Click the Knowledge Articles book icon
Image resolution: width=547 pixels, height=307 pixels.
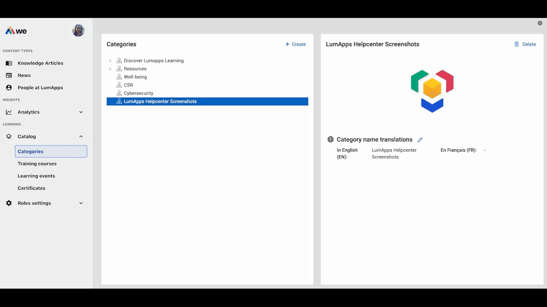[x=9, y=63]
